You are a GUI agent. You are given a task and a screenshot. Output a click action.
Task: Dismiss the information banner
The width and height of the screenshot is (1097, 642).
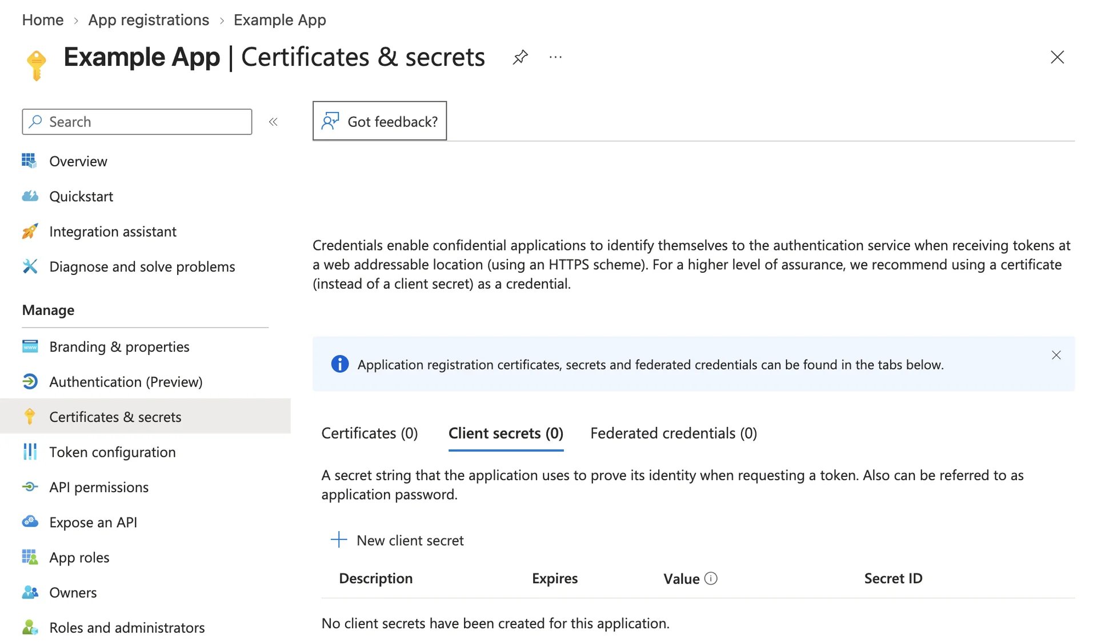(1056, 355)
